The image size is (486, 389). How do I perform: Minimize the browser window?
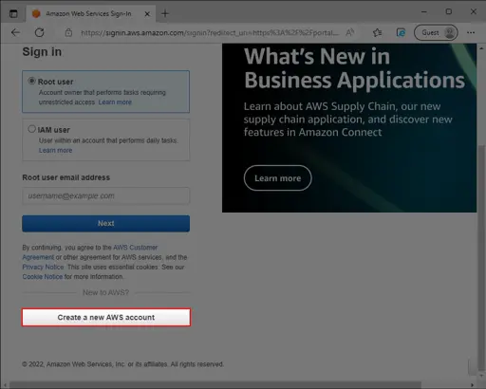click(424, 12)
